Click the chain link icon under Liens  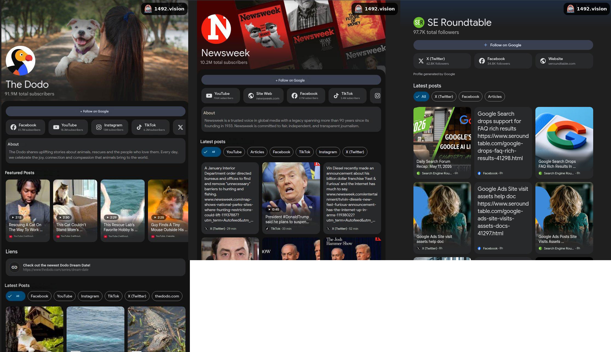(15, 267)
